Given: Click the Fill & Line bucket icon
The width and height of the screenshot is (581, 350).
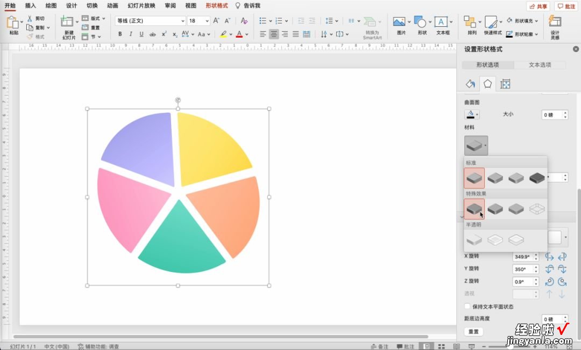Looking at the screenshot, I should tap(471, 84).
